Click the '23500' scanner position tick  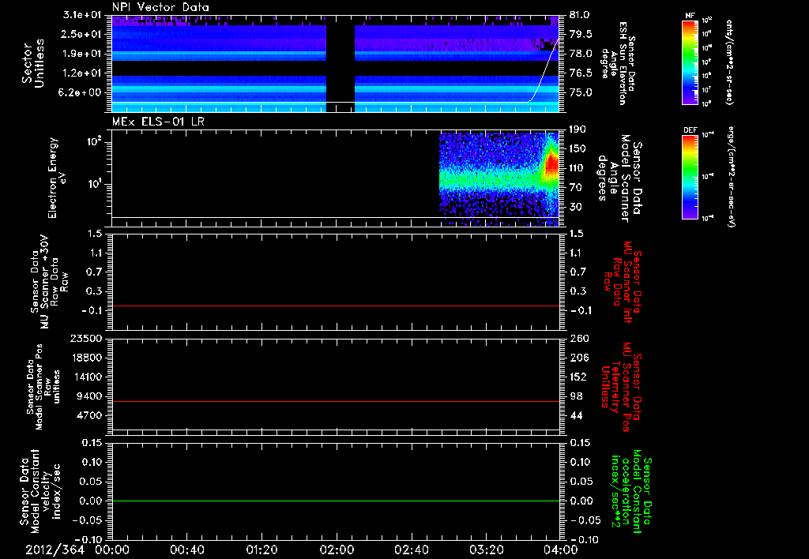[x=87, y=339]
